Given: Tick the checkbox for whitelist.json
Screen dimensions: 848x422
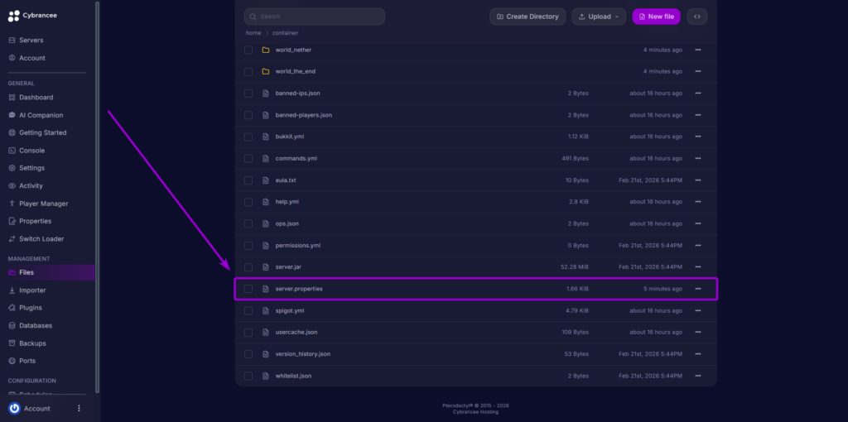Looking at the screenshot, I should (248, 376).
